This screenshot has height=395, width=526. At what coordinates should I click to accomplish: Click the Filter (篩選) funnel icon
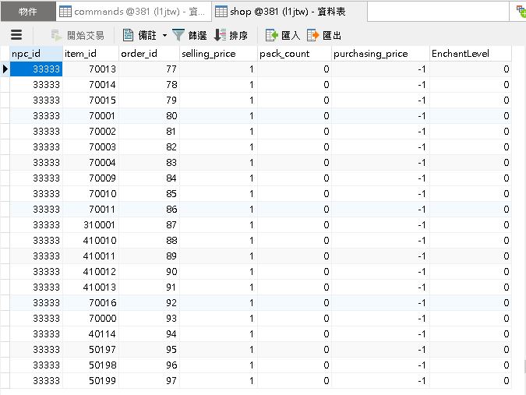click(178, 35)
